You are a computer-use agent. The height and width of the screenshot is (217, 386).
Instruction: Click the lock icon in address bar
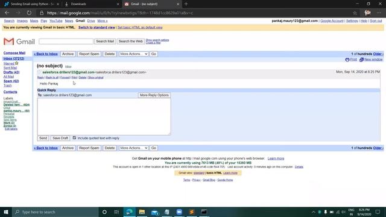click(x=42, y=13)
